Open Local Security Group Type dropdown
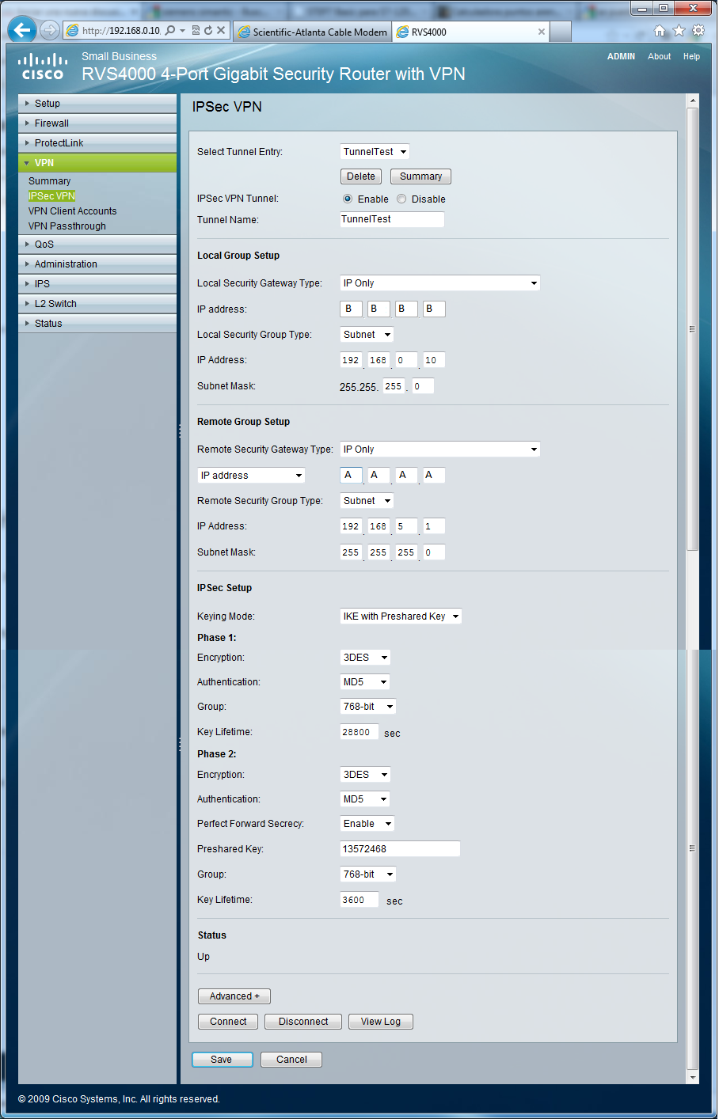The image size is (719, 1119). 367,335
